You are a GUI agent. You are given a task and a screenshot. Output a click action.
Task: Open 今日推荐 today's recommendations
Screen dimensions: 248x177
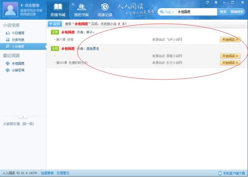(18, 33)
